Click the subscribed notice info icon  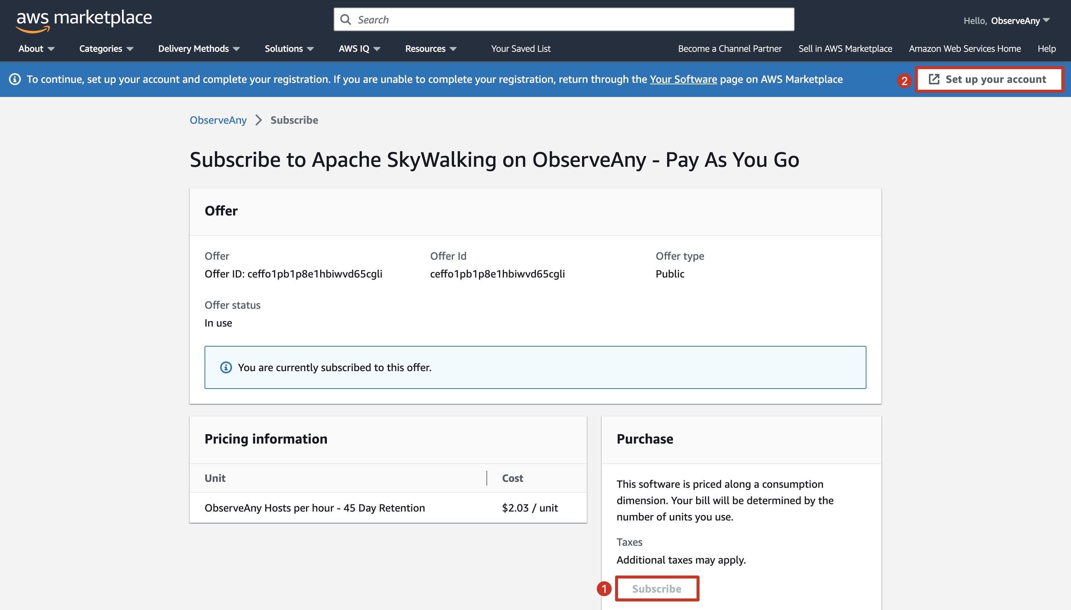pyautogui.click(x=226, y=367)
